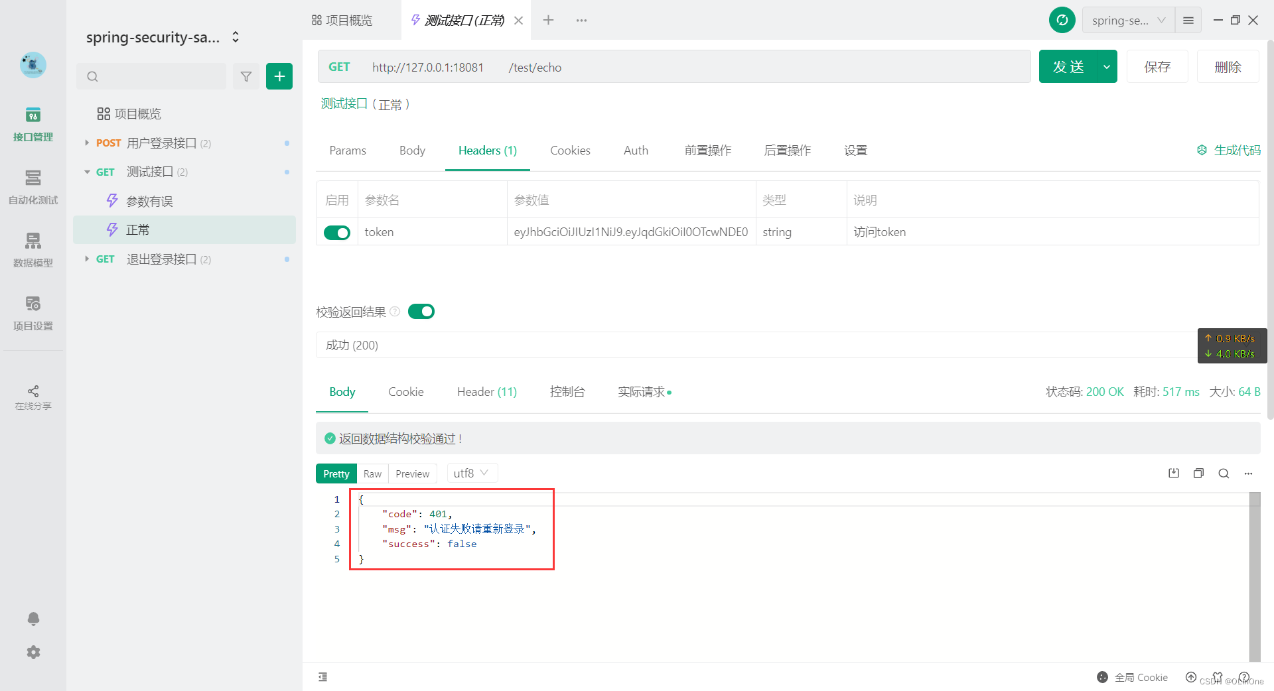Screen dimensions: 1274x691
Task: Open the notification bell
Action: (x=33, y=619)
